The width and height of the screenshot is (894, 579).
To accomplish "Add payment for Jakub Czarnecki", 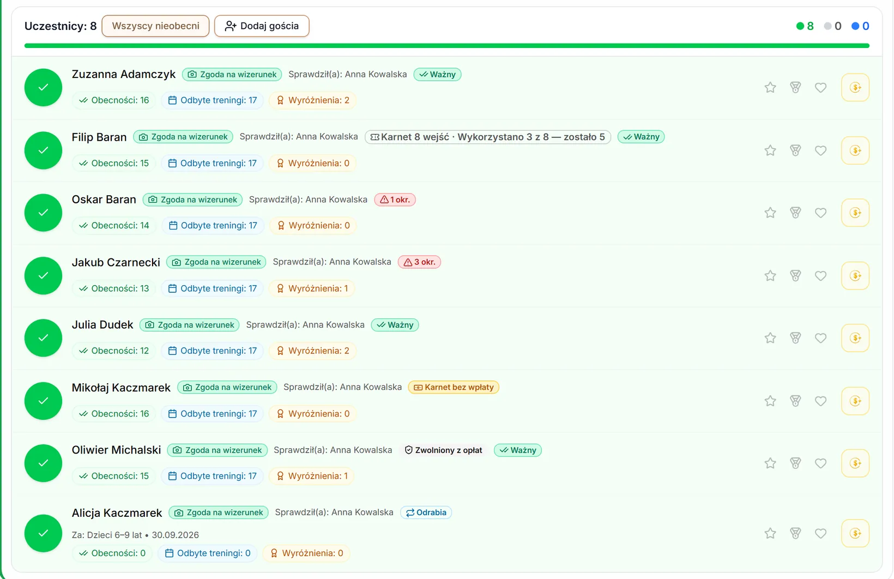I will tap(855, 276).
